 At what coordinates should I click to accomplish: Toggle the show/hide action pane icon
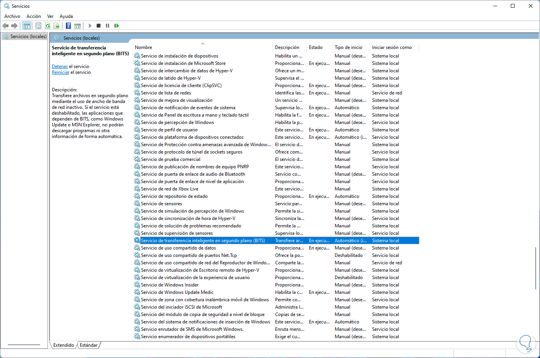click(78, 26)
